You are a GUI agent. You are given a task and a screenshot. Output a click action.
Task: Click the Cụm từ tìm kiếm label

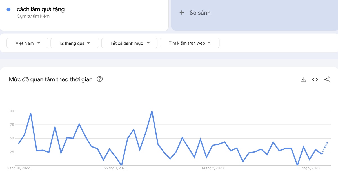tap(33, 16)
